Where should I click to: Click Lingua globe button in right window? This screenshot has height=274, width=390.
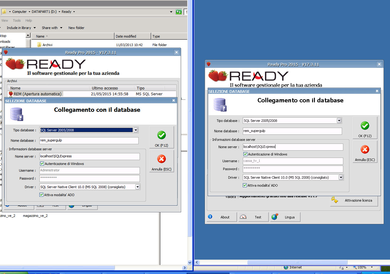click(285, 217)
